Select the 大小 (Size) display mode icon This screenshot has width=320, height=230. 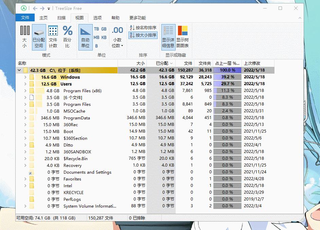click(24, 36)
